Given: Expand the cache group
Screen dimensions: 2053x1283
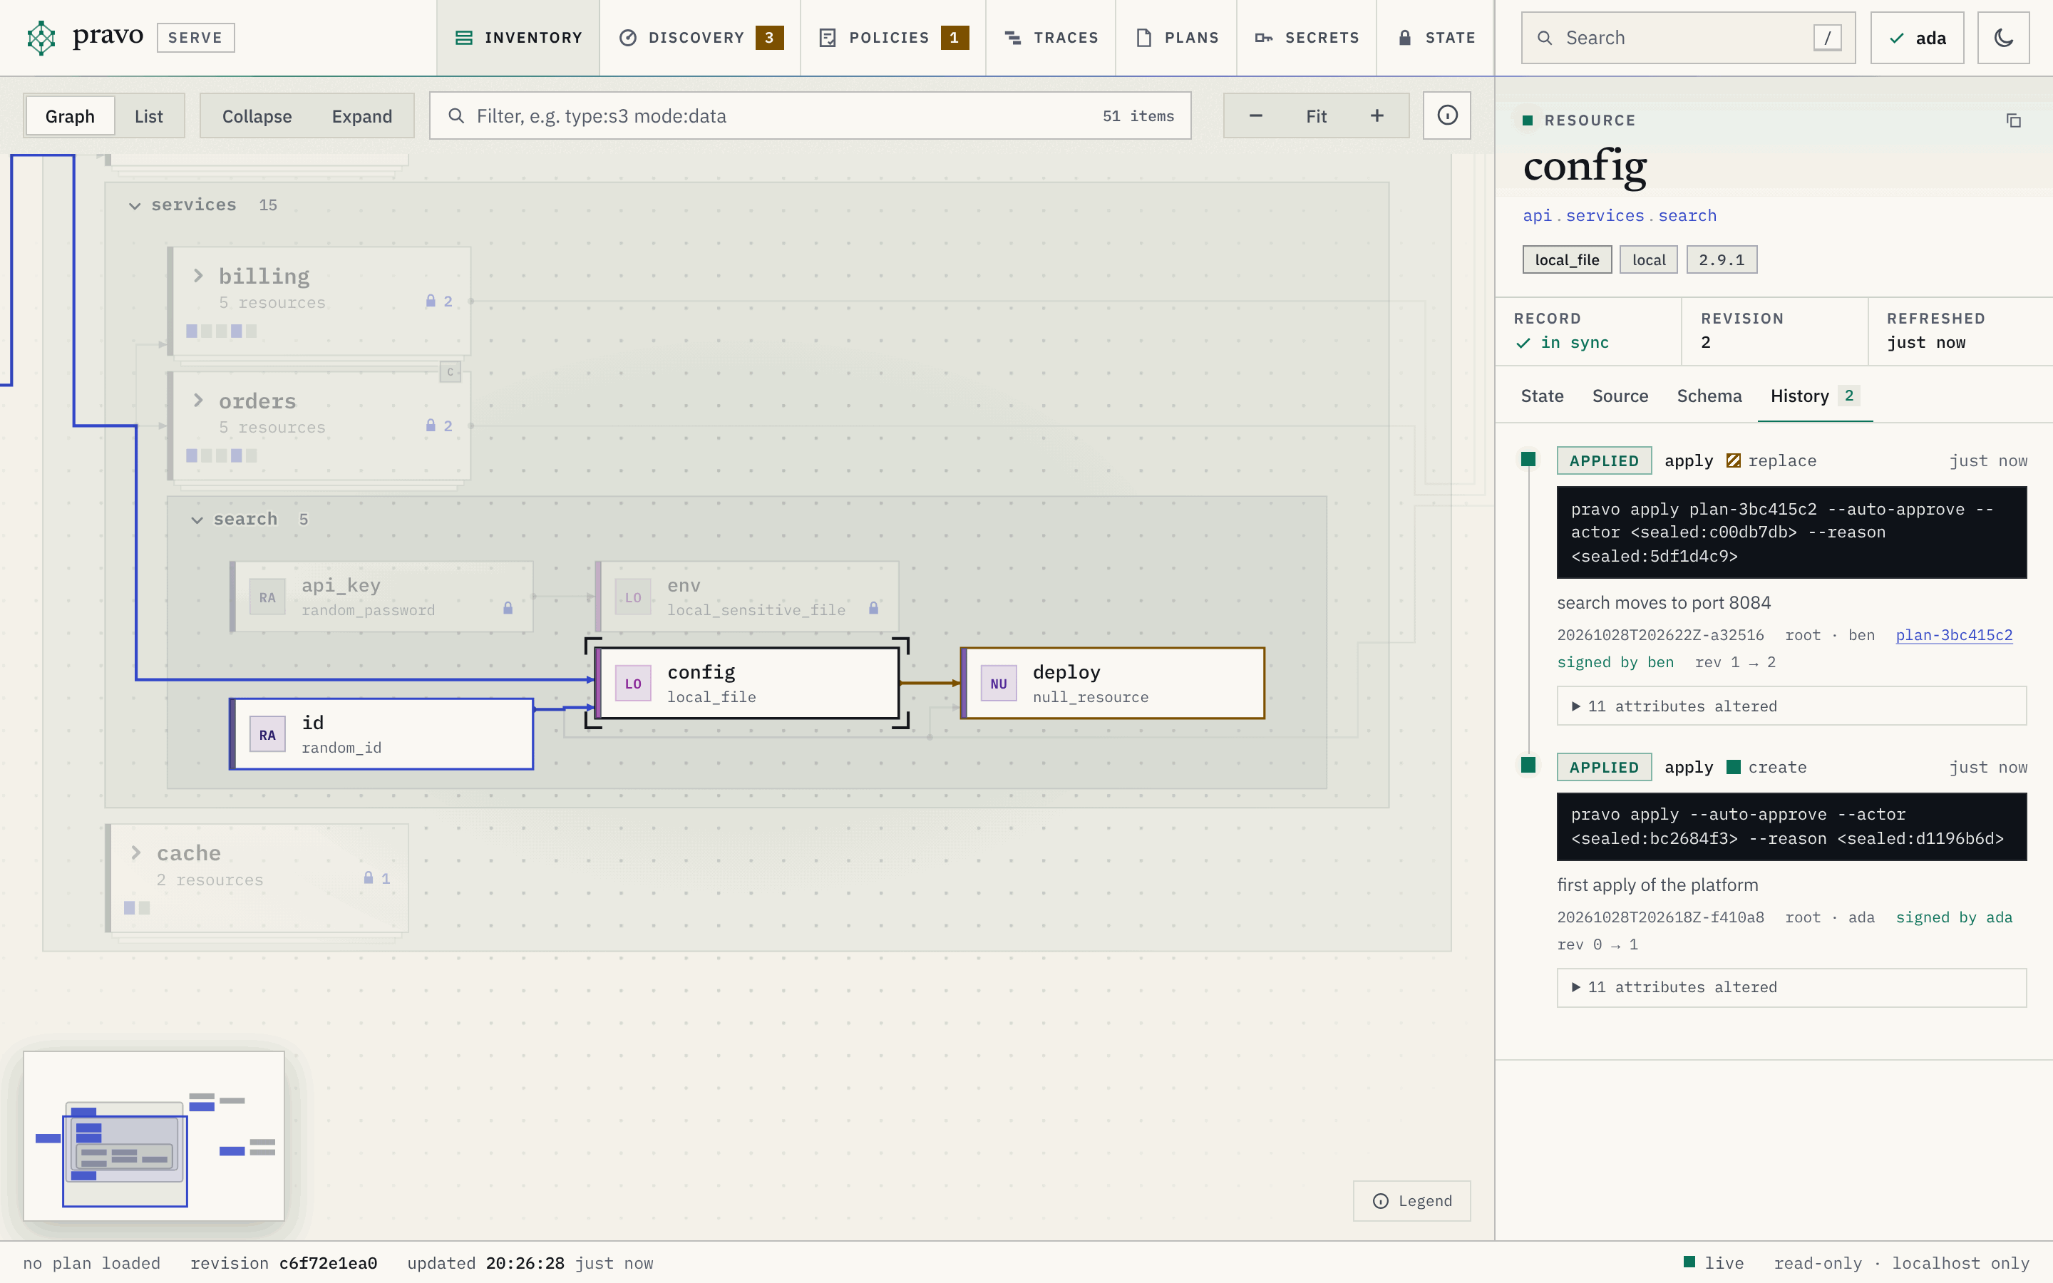Looking at the screenshot, I should click(x=137, y=852).
